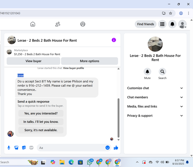Expand the Chat members section
193x167 pixels.
point(155,97)
